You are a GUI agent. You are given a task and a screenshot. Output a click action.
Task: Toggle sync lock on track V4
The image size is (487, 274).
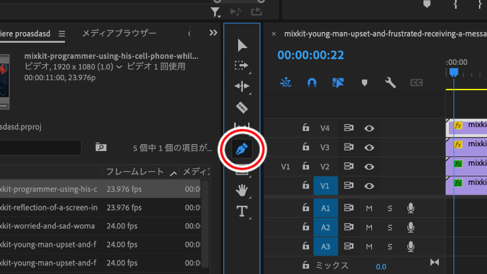tap(349, 128)
